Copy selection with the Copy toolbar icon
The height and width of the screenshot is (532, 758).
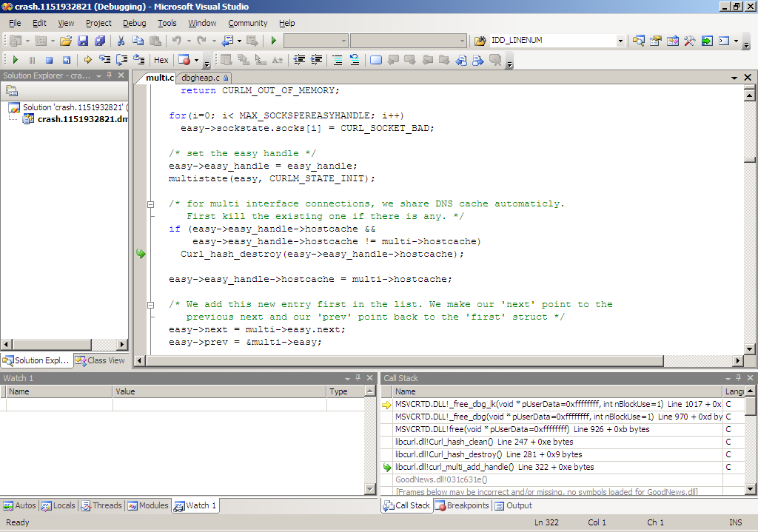coord(138,41)
